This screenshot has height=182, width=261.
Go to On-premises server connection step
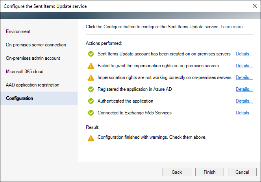(36, 45)
